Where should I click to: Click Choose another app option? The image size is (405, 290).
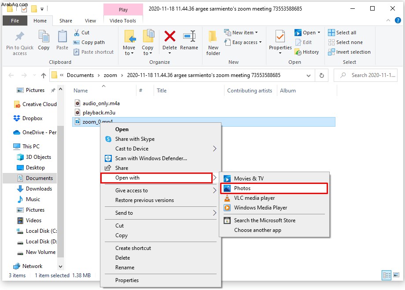[274, 230]
